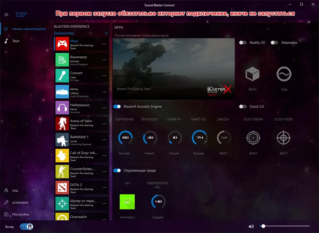
Task: Click the home icon for monitoring panel
Action: [x=6, y=29]
